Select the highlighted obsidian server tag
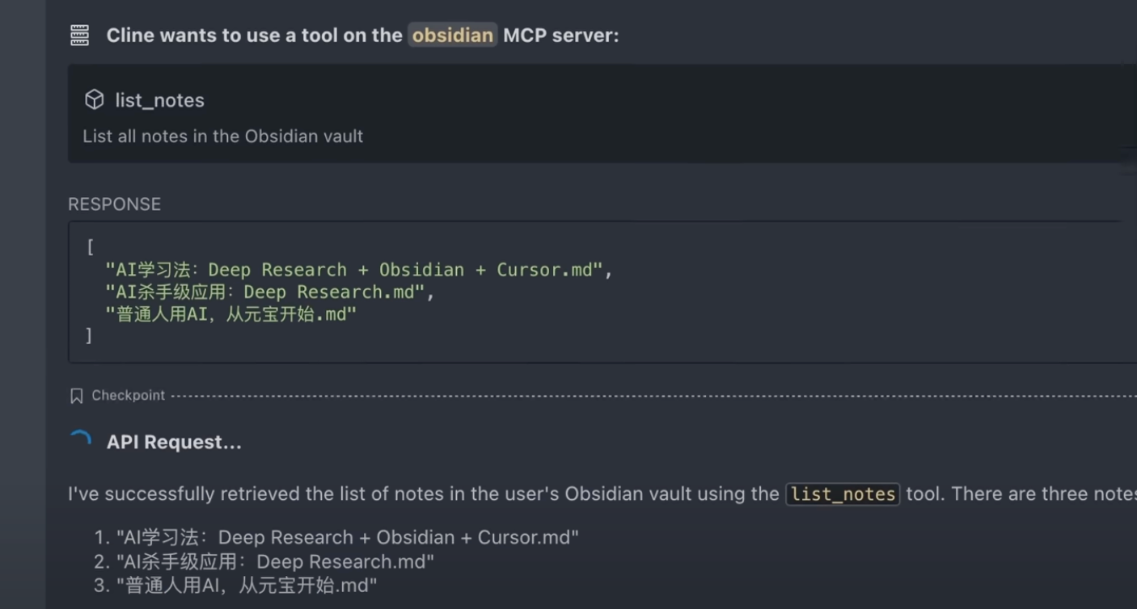Screen dimensions: 1137x609 452,36
